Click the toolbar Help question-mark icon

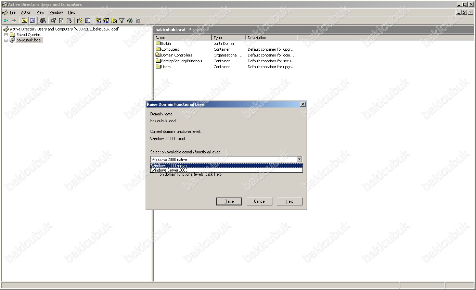(x=80, y=21)
